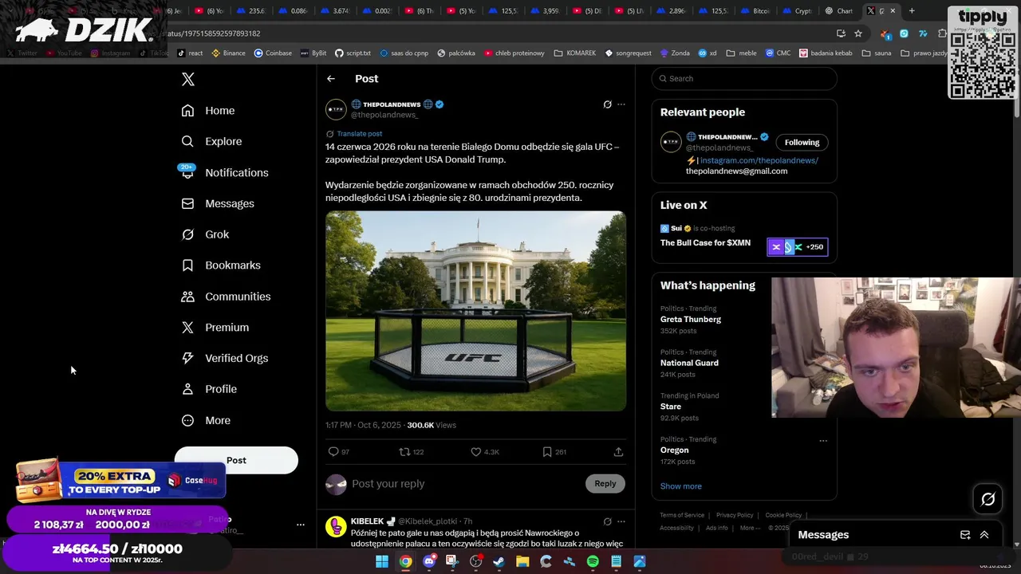Open instagram.com/thepolandnews link
Image resolution: width=1021 pixels, height=574 pixels.
pos(759,160)
